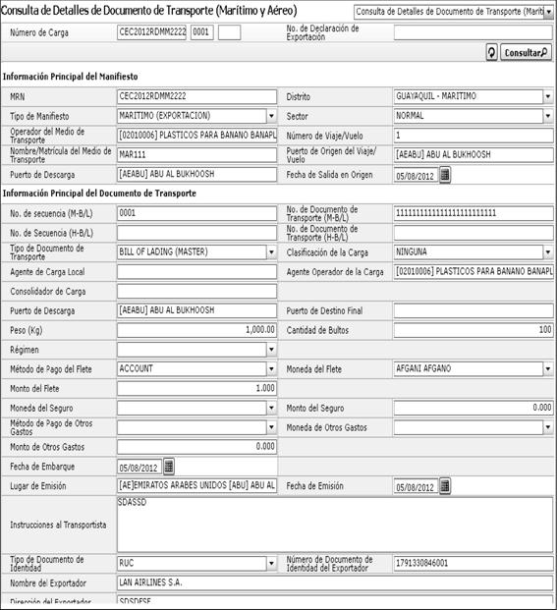Viewport: 557px width, 610px height.
Task: Click the Peso (Kg) field
Action: pos(196,330)
